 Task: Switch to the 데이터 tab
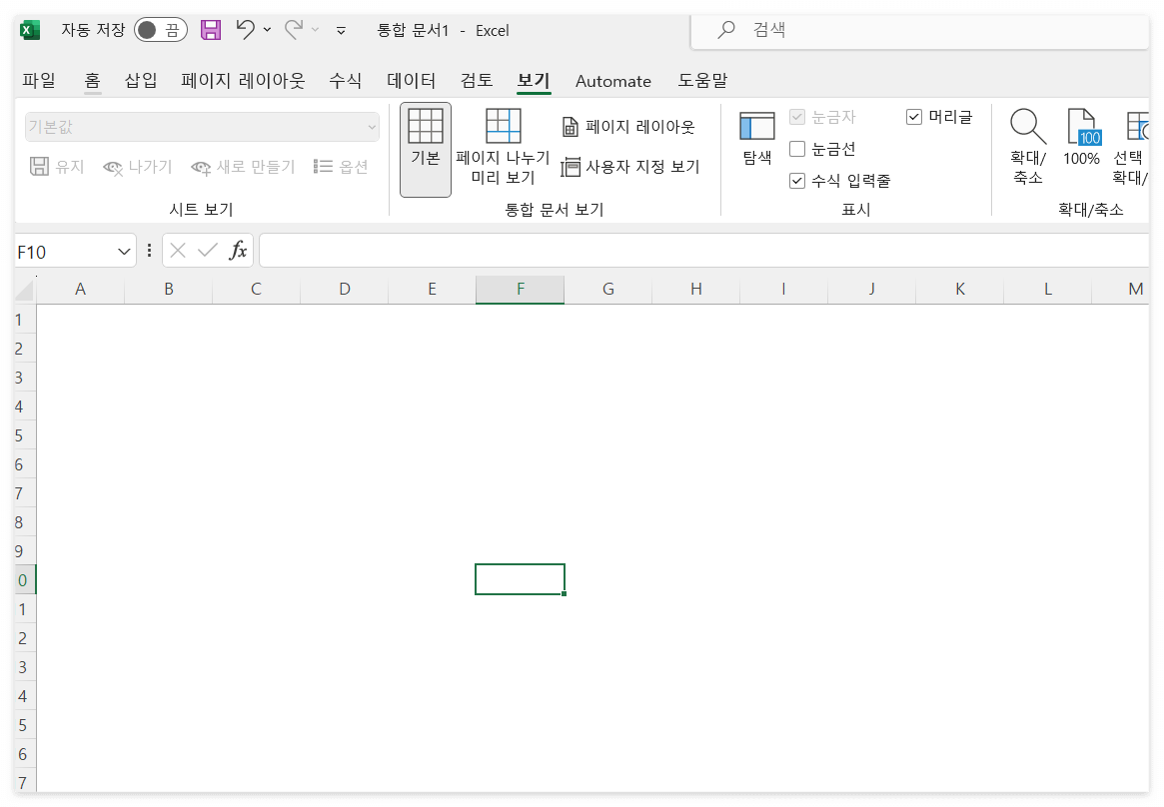[411, 80]
